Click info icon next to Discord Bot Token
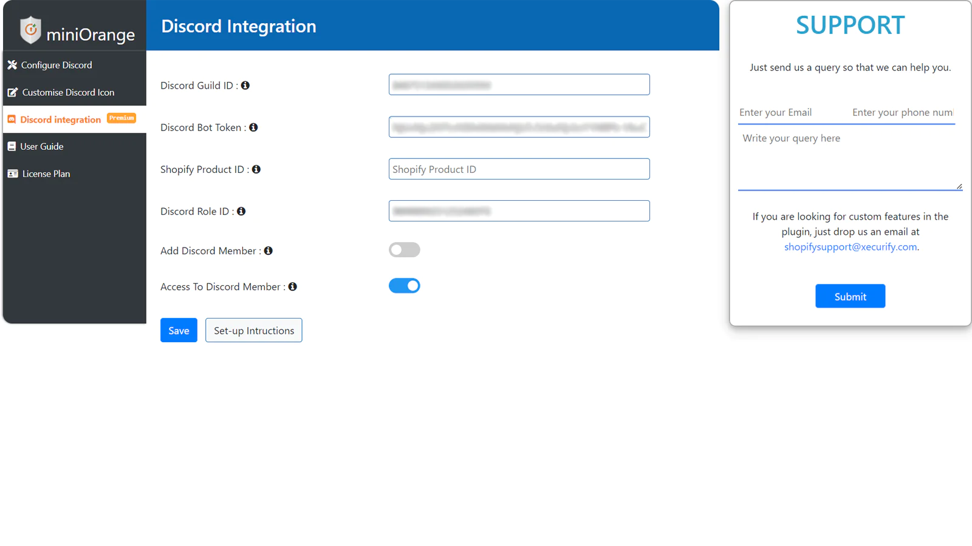This screenshot has width=972, height=546. coord(253,127)
